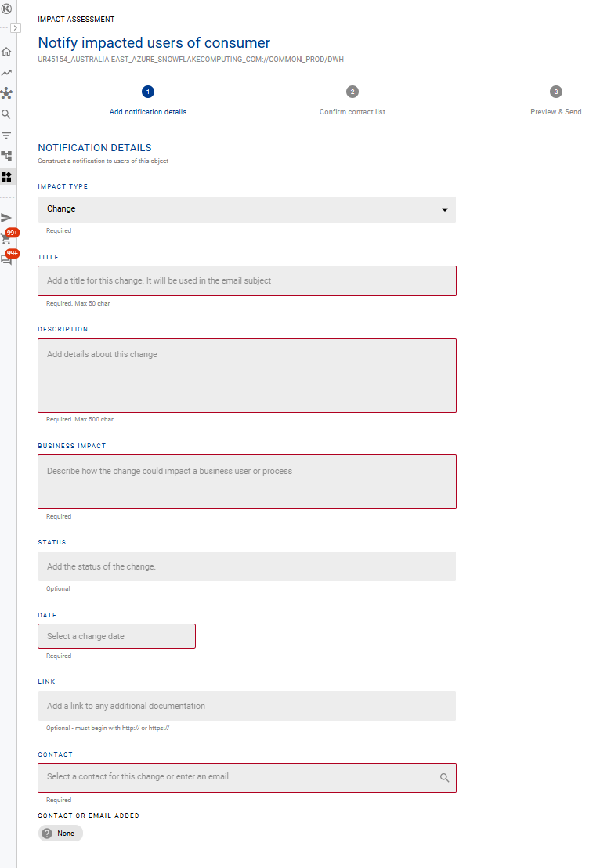Focus the Link documentation input field
Image resolution: width=600 pixels, height=868 pixels.
pos(247,706)
